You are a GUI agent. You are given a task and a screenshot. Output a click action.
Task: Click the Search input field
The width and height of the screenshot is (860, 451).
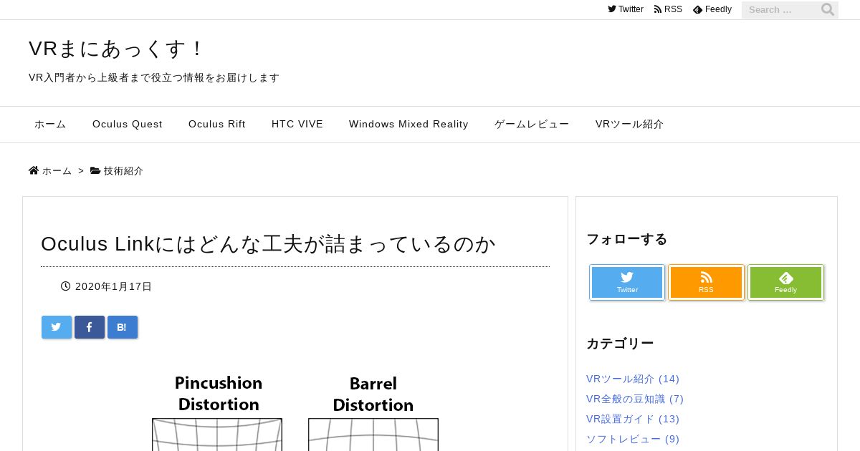780,10
